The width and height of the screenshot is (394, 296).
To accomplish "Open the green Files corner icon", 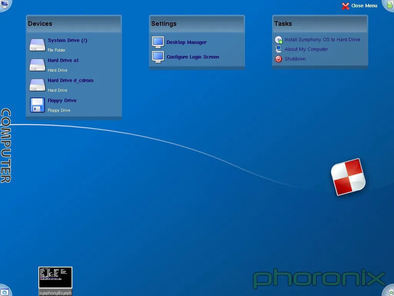I will tap(389, 4).
